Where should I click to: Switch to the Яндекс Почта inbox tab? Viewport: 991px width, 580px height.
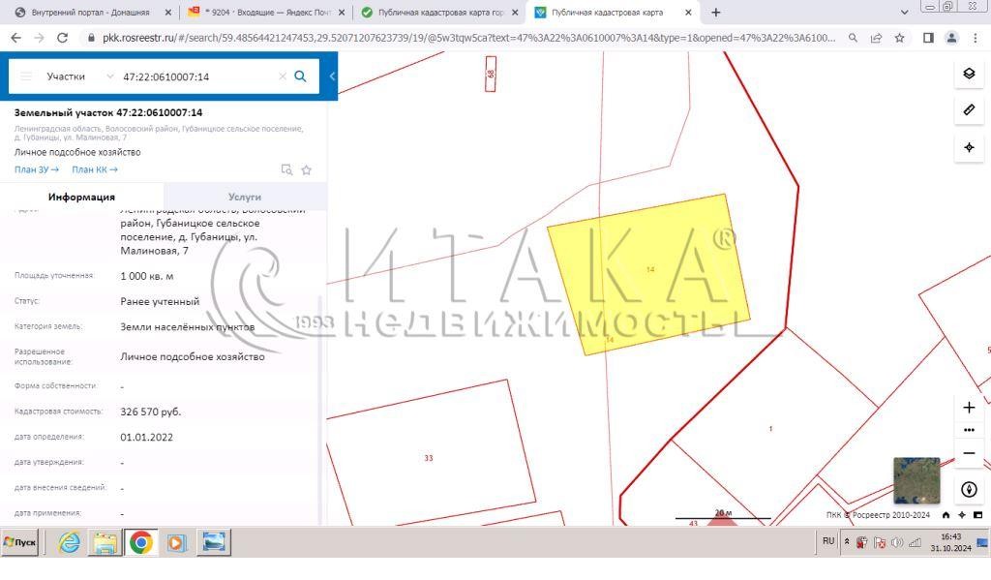pyautogui.click(x=267, y=12)
